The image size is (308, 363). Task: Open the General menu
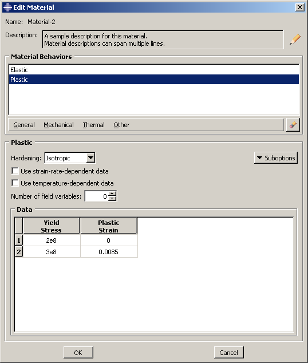pyautogui.click(x=24, y=125)
